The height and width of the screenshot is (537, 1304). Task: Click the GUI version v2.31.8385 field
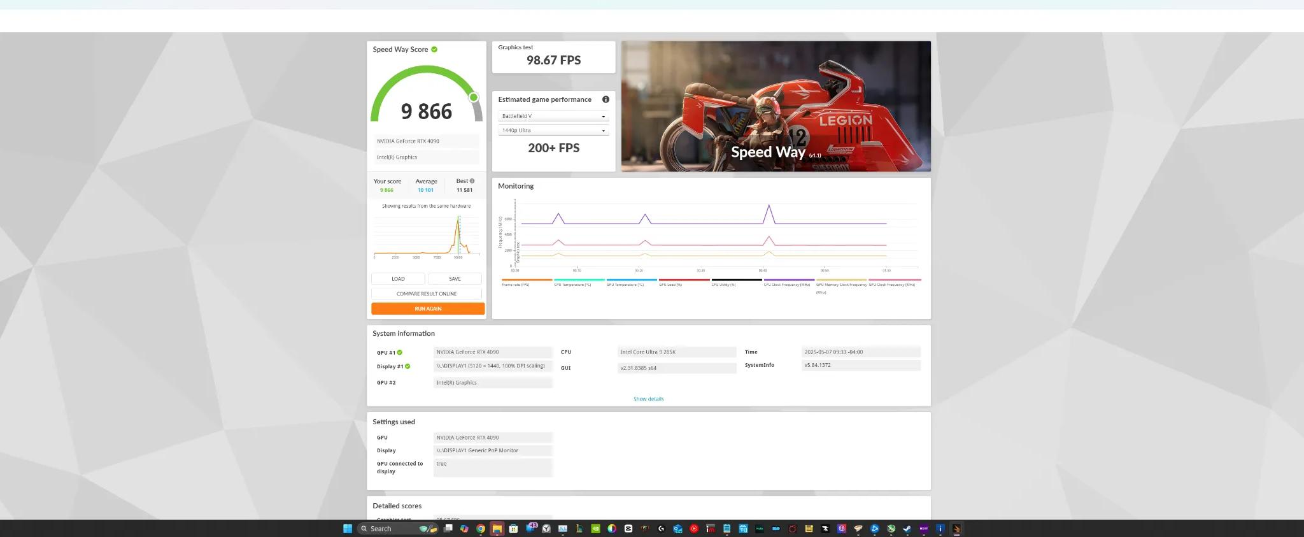click(677, 368)
